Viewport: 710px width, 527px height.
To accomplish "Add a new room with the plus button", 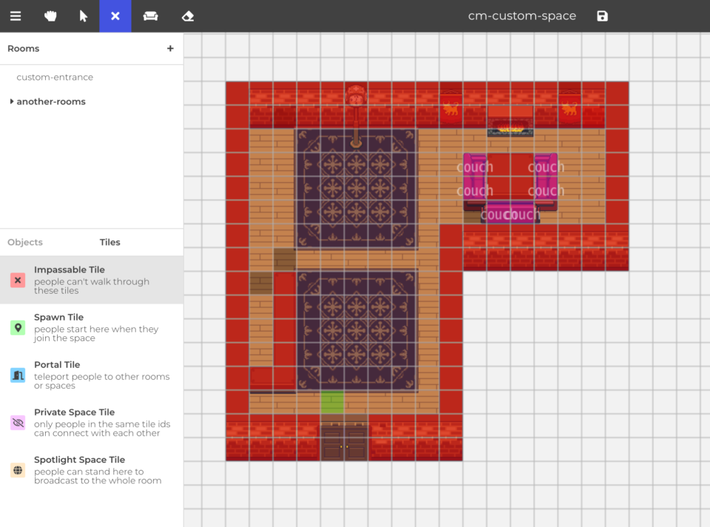I will pos(170,48).
